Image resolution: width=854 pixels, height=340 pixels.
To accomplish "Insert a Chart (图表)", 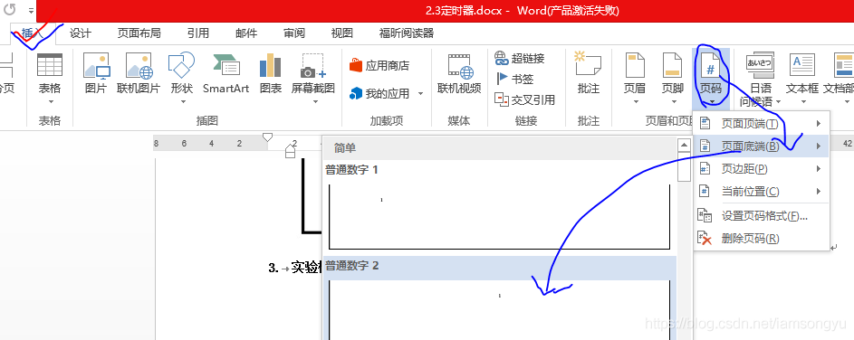I will 270,72.
